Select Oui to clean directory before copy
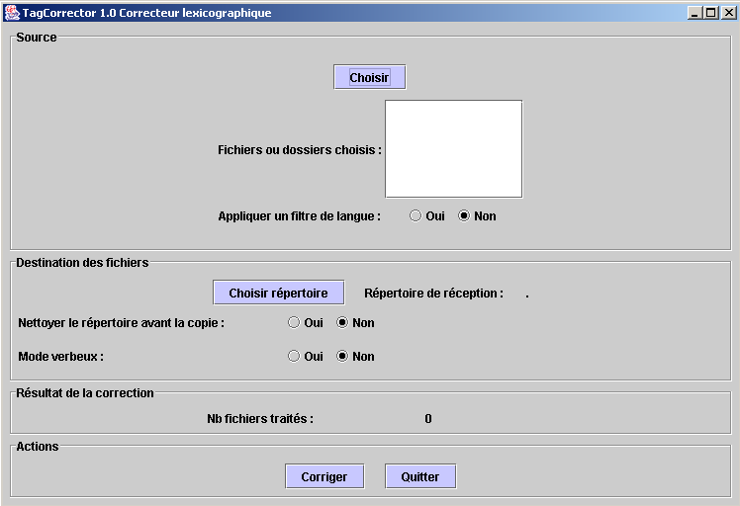 tap(294, 322)
